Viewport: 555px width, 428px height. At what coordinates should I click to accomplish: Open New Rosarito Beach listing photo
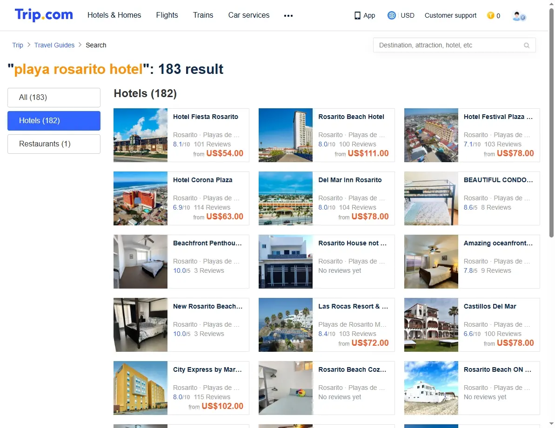140,325
